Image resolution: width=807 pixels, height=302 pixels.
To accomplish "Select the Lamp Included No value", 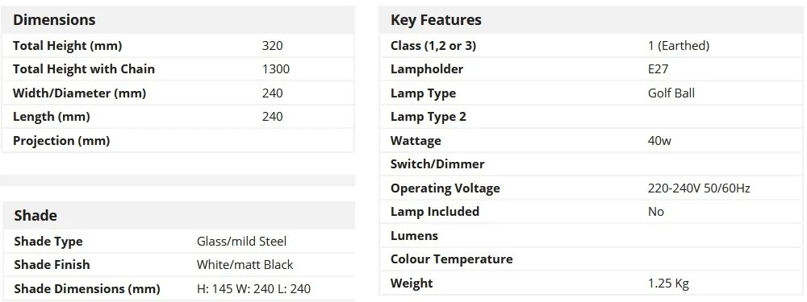I will pyautogui.click(x=655, y=212).
